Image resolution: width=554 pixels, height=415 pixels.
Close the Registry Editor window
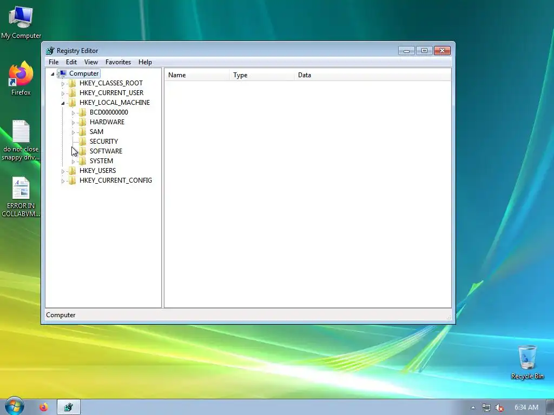[442, 51]
